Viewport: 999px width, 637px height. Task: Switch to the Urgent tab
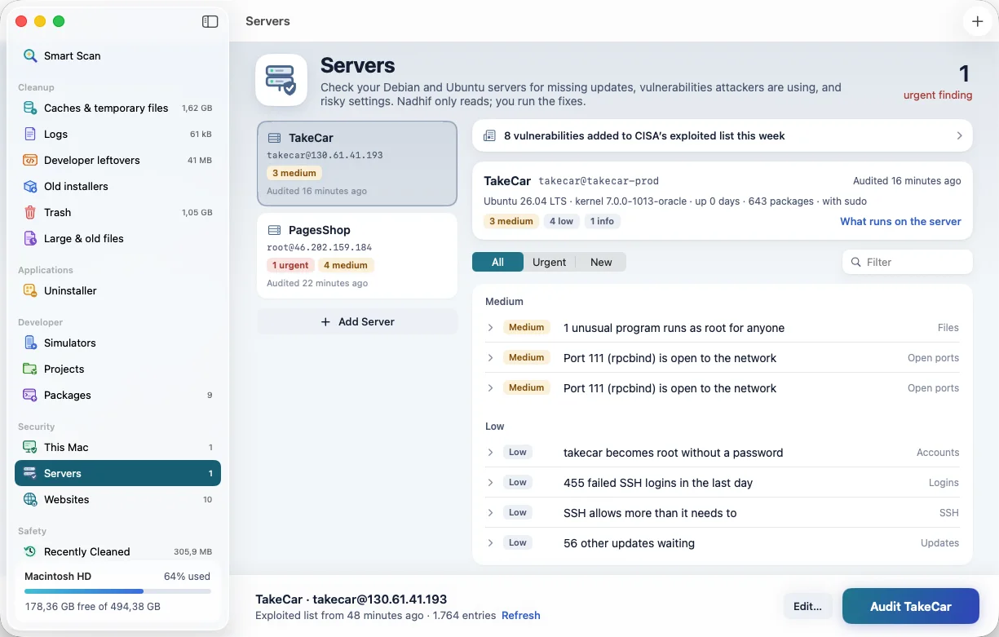[x=549, y=262]
